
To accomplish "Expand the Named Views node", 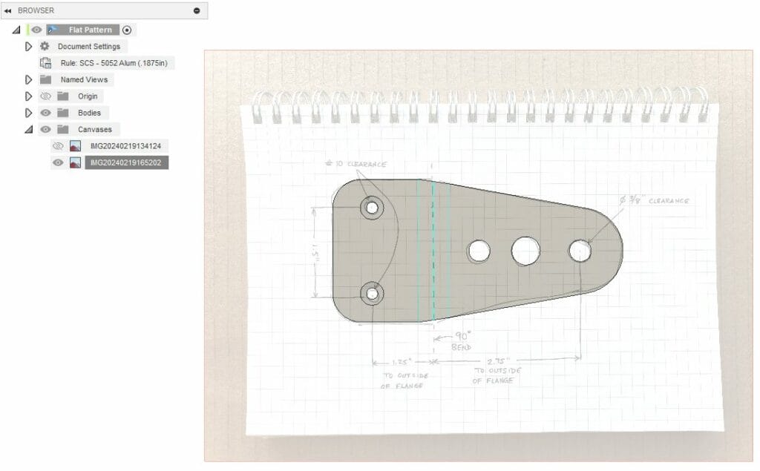I will click(x=29, y=79).
